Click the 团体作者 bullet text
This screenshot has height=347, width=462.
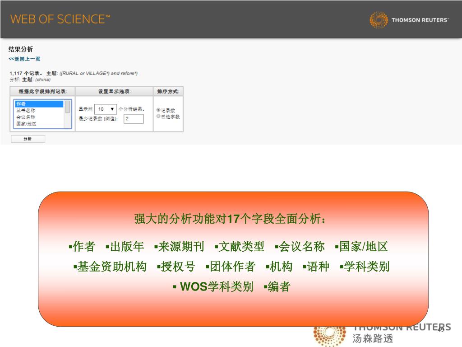click(230, 267)
